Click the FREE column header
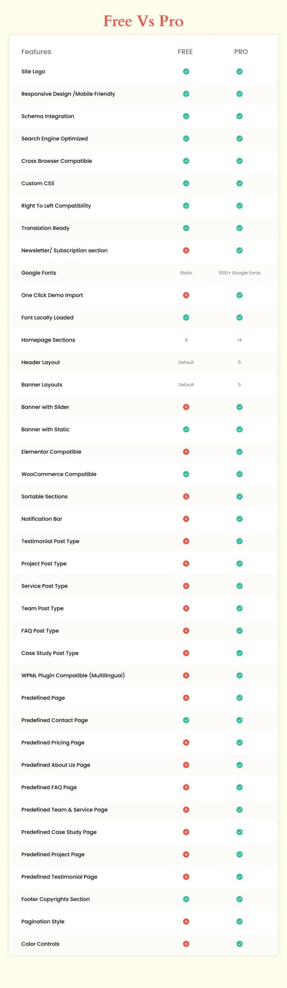 click(185, 52)
